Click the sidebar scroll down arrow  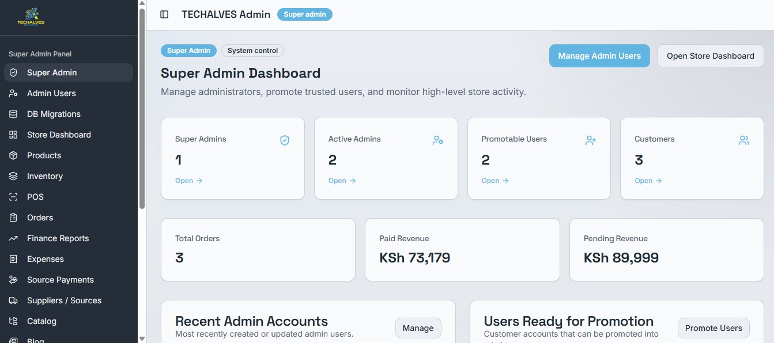pyautogui.click(x=142, y=338)
